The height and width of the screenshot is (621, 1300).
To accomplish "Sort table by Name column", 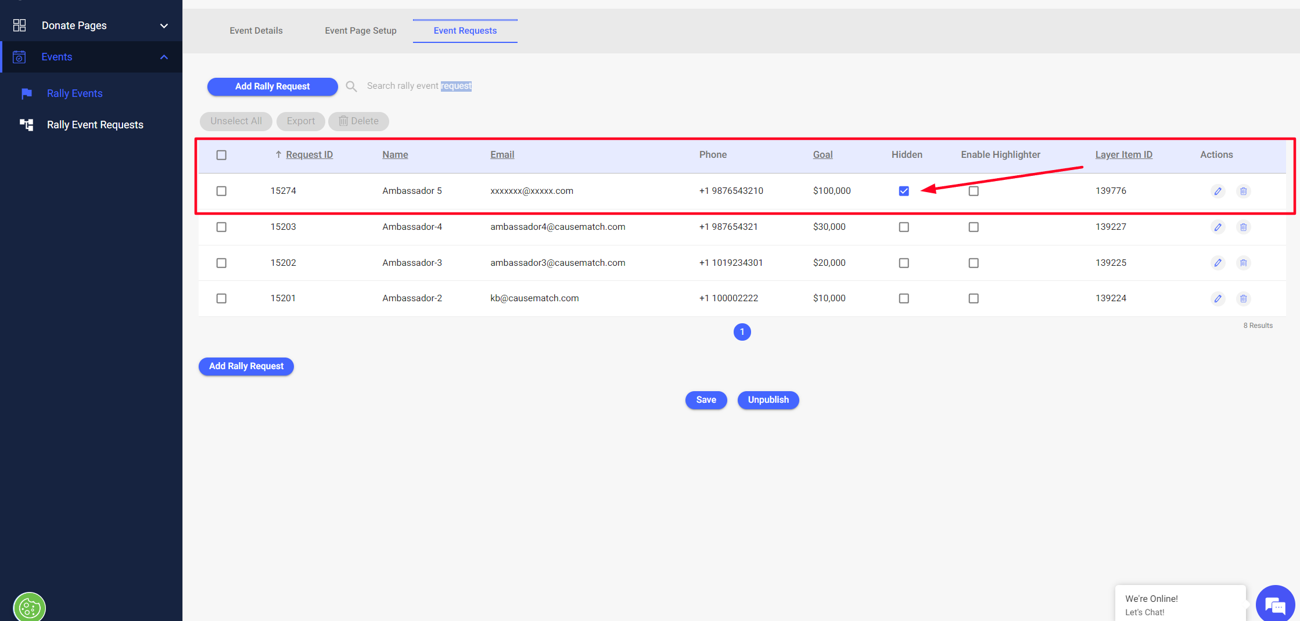I will tap(395, 154).
